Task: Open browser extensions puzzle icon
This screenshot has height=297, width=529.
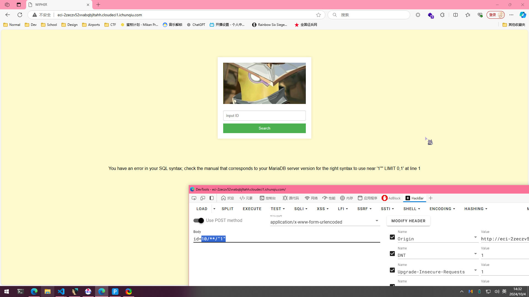Action: pos(442,15)
